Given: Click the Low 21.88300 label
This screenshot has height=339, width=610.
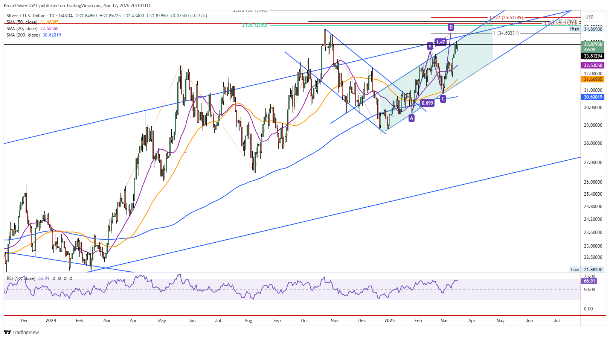Looking at the screenshot, I should 587,270.
